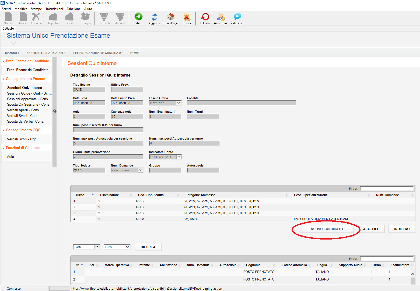Open the Fascia Oraria Mattutina dropdown

coord(178,103)
